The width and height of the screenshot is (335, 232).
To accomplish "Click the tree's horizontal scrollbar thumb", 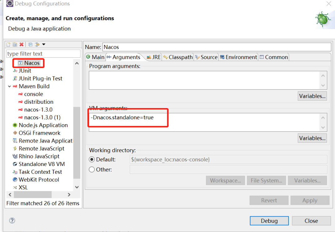I will (33, 195).
